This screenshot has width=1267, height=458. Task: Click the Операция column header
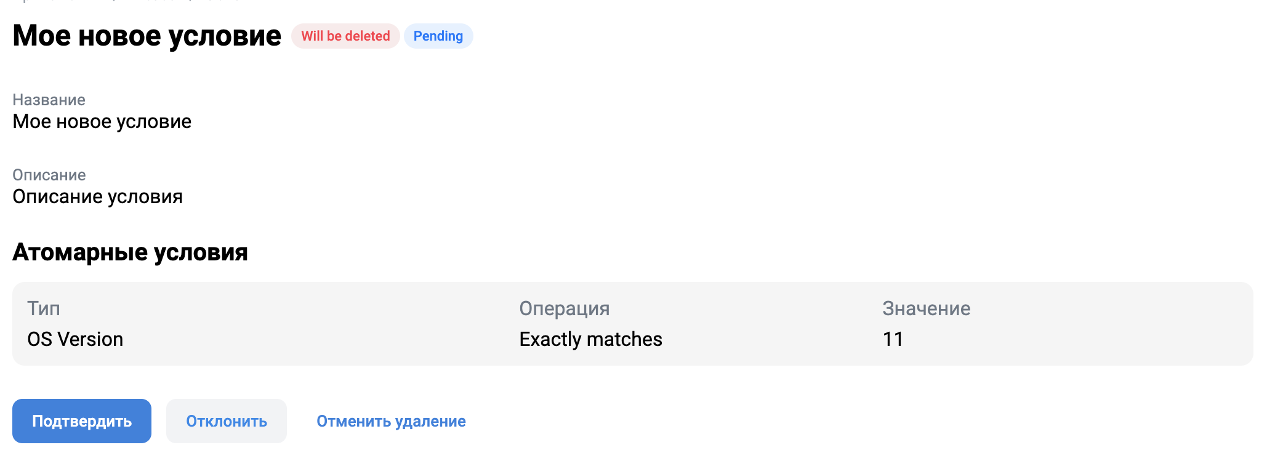pos(565,308)
